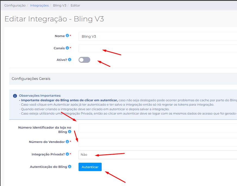Click the Bling V3 breadcrumb item
237x186 pixels.
click(60, 5)
